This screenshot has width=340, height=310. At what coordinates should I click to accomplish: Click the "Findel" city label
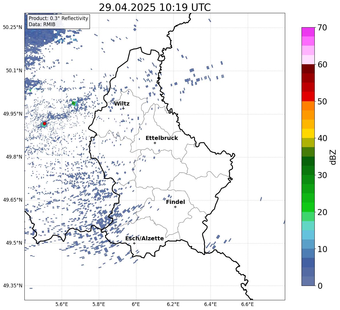[175, 202]
